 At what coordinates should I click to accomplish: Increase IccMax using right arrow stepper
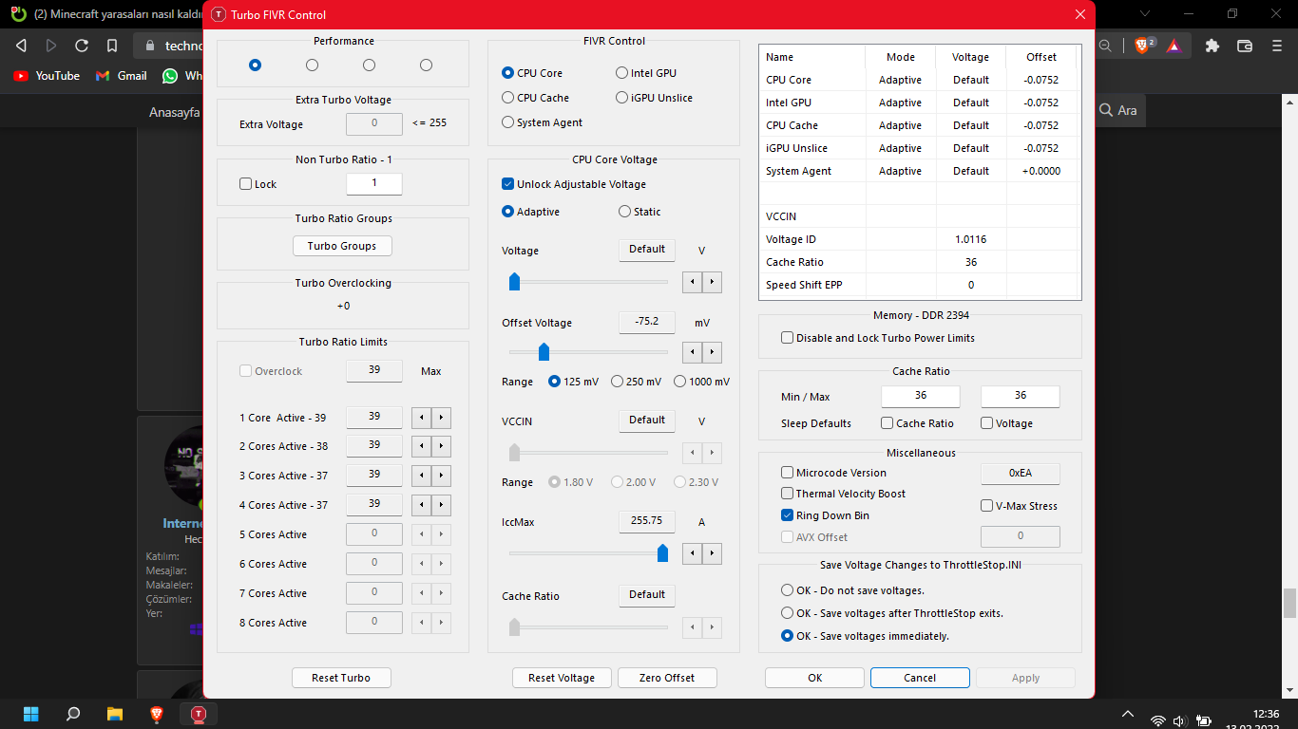pyautogui.click(x=712, y=553)
